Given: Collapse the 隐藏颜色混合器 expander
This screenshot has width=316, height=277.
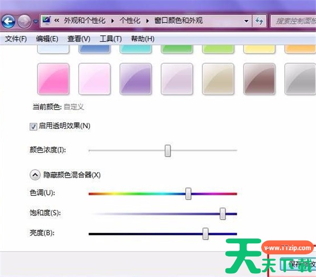Looking at the screenshot, I should [x=35, y=174].
